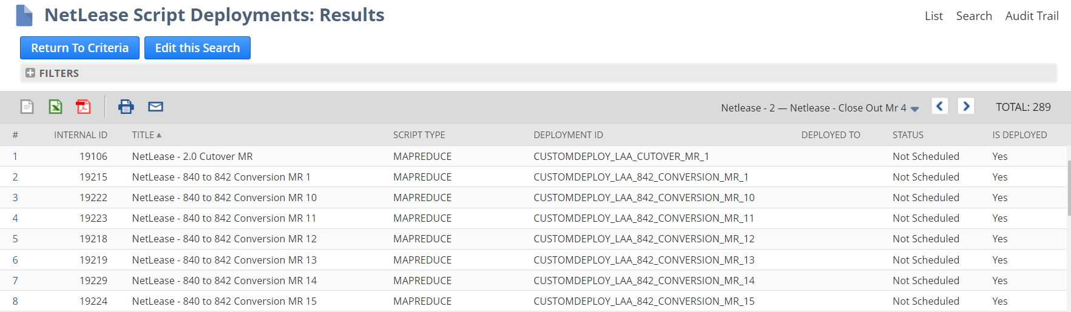Export results to Excel icon
1071x312 pixels.
(x=55, y=107)
